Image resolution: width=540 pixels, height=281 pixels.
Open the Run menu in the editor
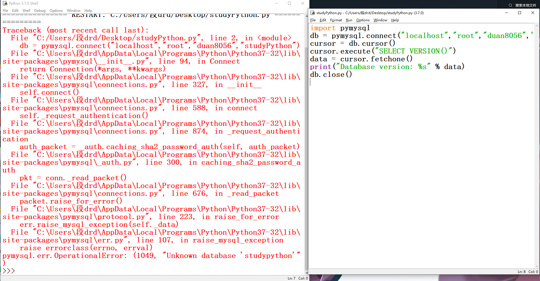click(349, 20)
